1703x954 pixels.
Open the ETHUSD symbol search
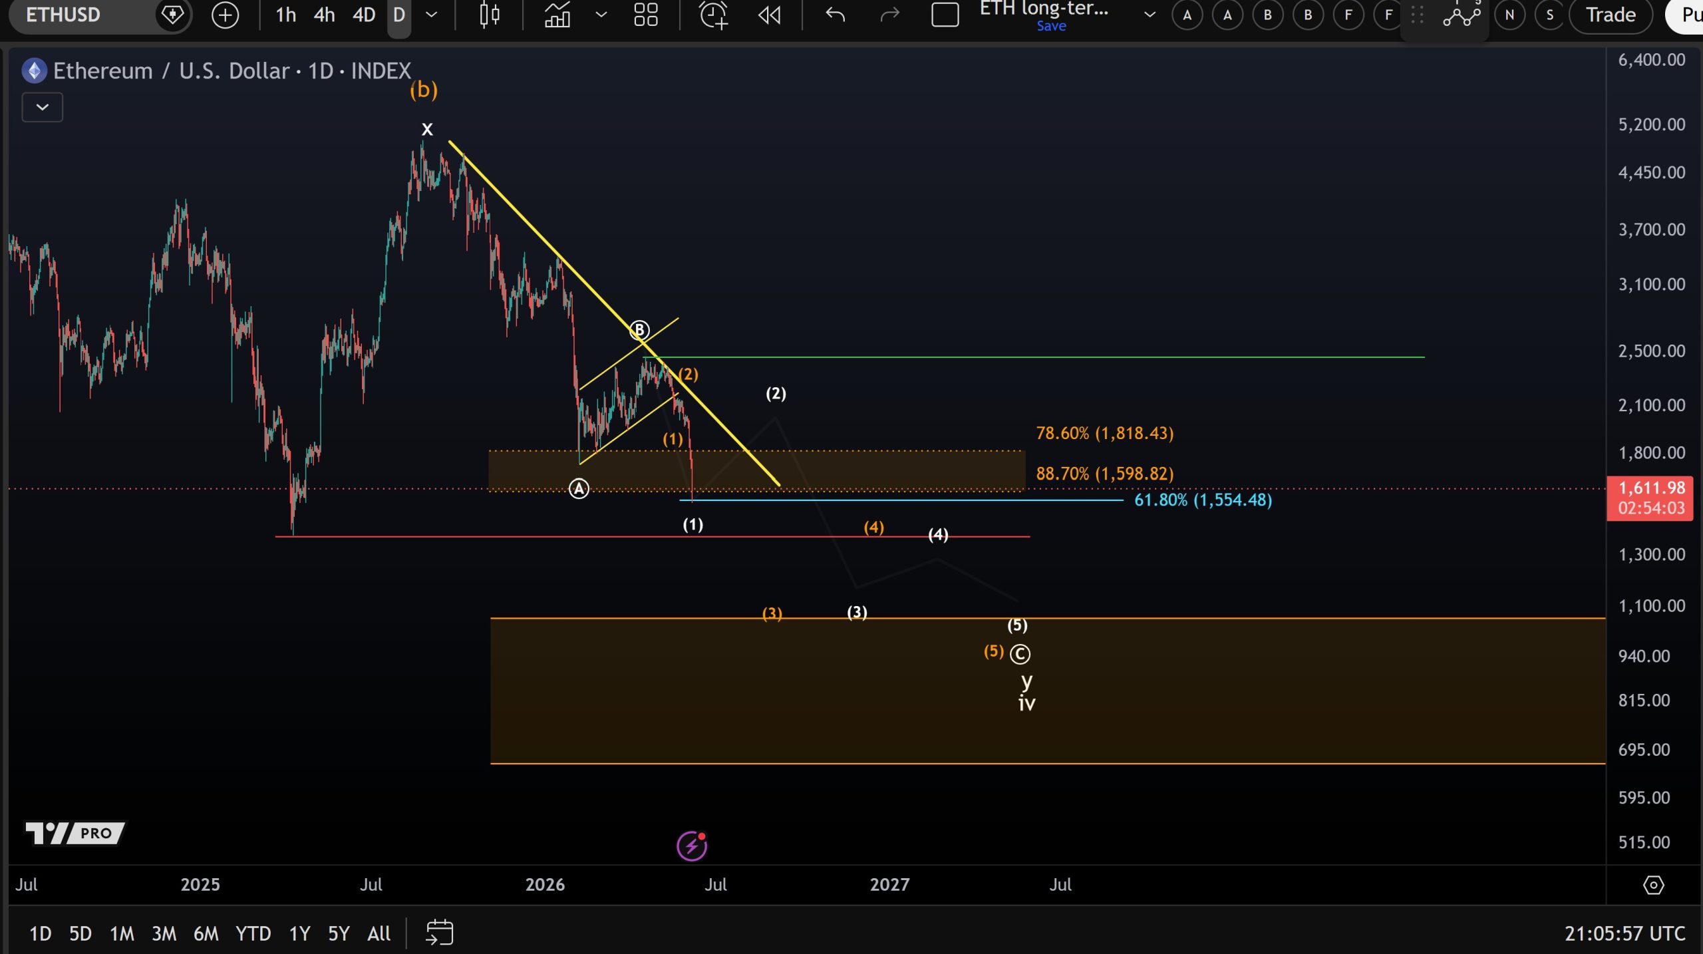tap(63, 15)
